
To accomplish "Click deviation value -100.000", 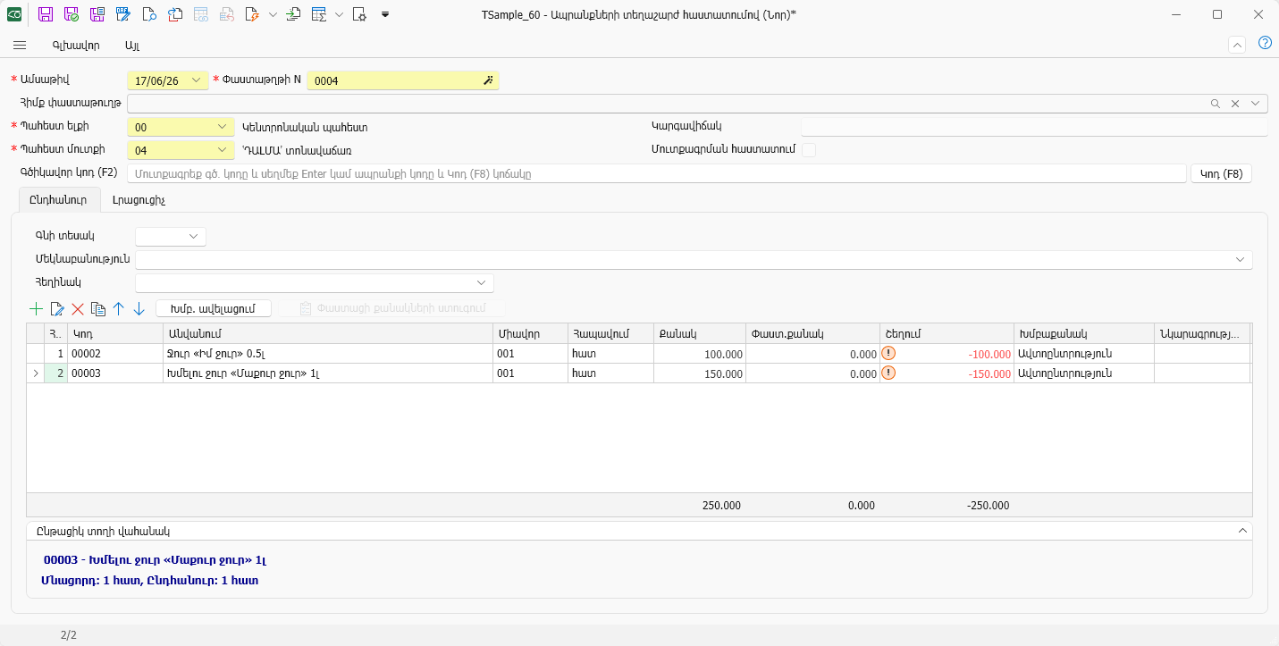I will [989, 355].
